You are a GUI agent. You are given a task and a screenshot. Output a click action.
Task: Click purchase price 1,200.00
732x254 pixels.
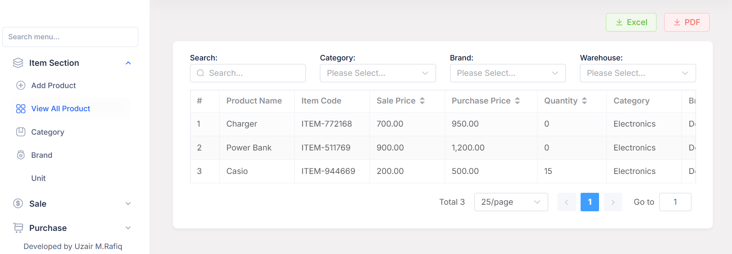coord(468,148)
